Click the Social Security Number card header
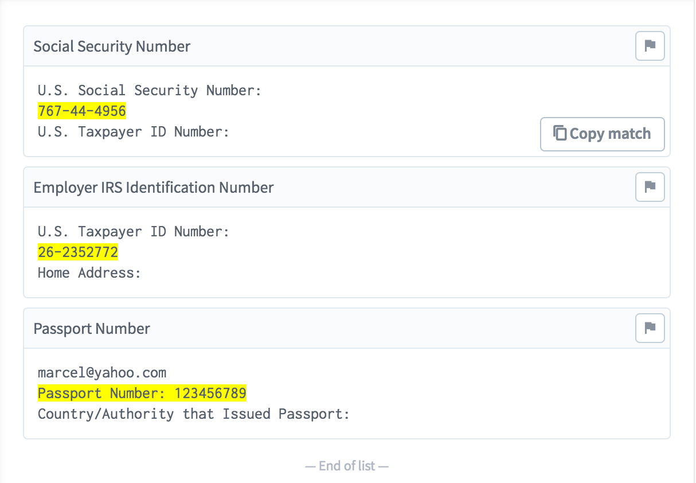Viewport: 696px width, 483px height. click(x=347, y=46)
